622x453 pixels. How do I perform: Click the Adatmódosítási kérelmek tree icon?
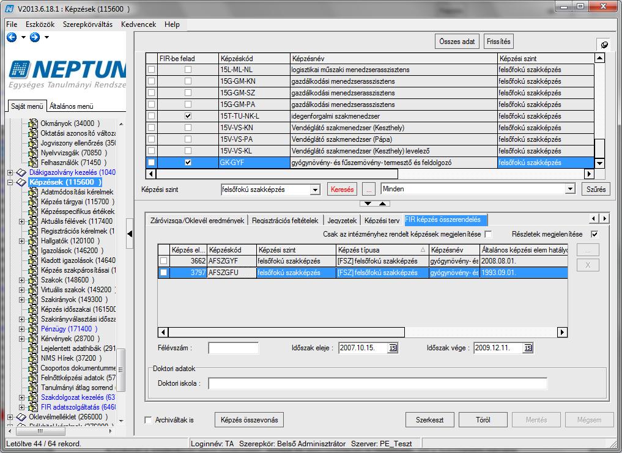(33, 192)
